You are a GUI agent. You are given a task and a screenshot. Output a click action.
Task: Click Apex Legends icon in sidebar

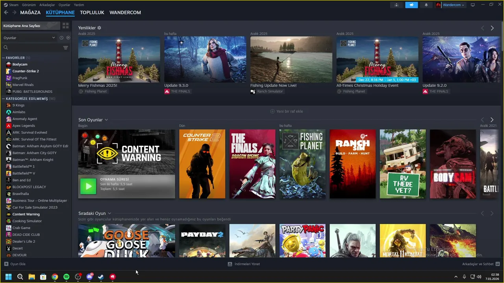coord(9,126)
